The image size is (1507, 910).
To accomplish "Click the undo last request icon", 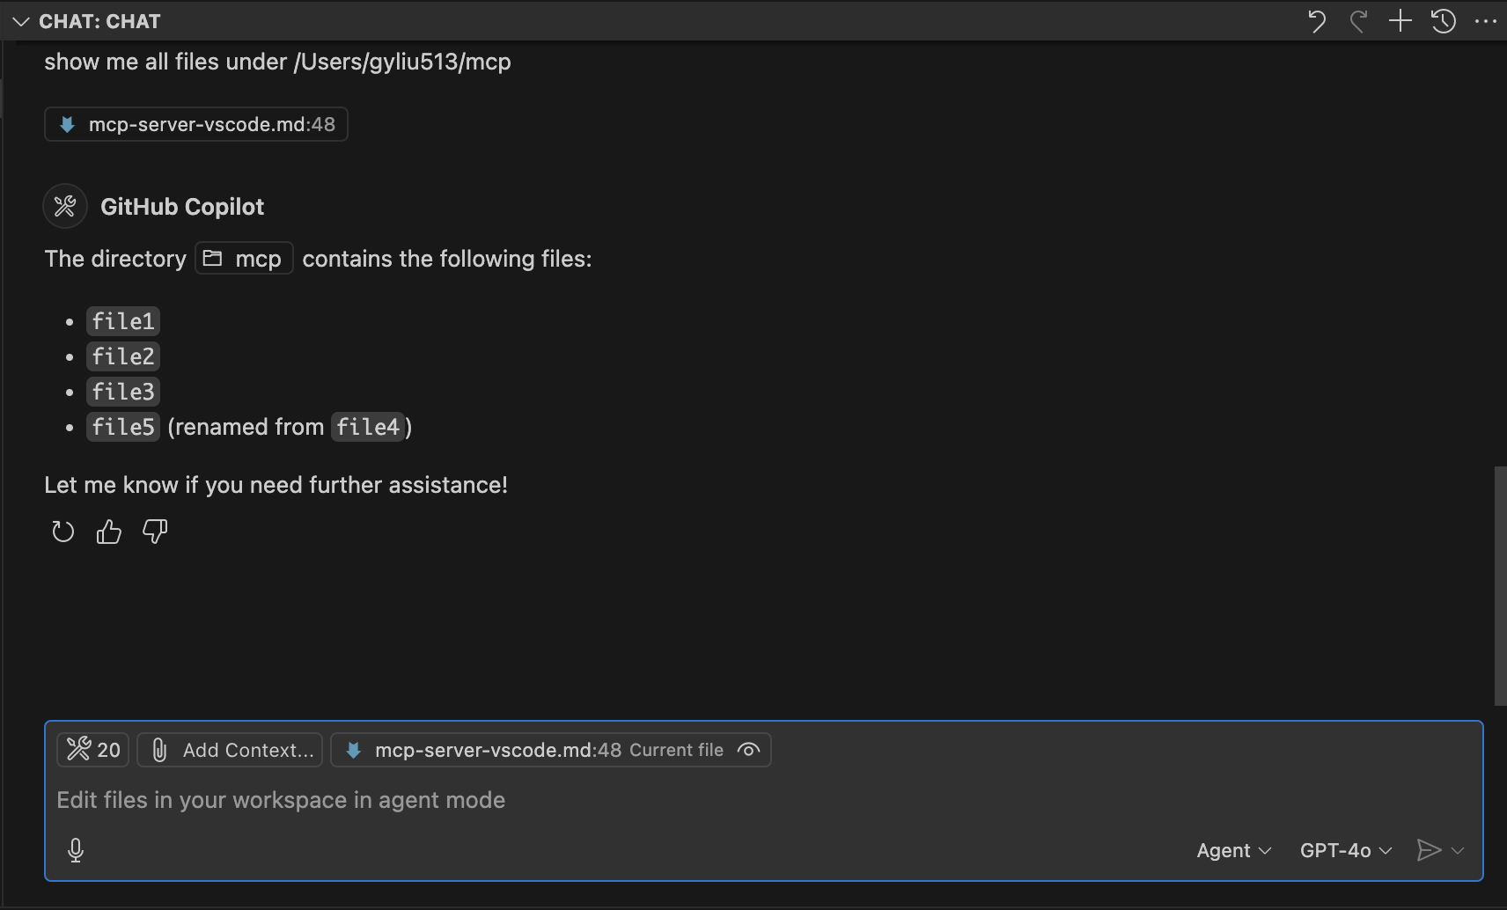I will point(1317,21).
